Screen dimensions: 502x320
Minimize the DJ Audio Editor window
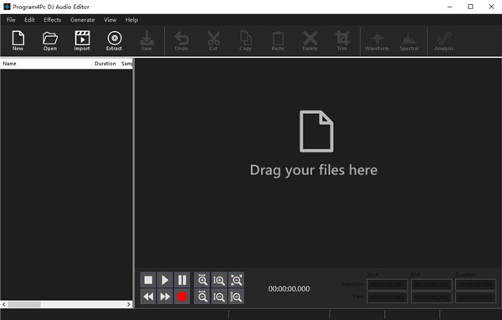(450, 7)
